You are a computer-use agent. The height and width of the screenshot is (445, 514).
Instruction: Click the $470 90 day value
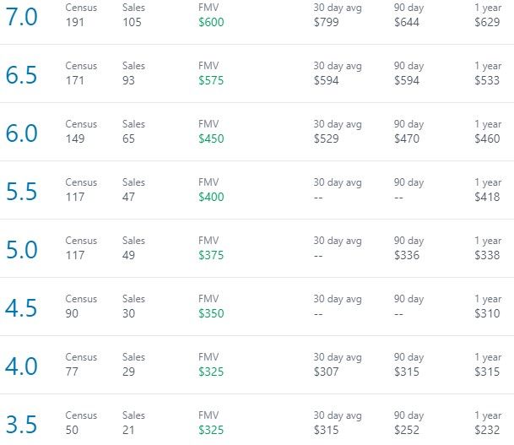pyautogui.click(x=407, y=138)
